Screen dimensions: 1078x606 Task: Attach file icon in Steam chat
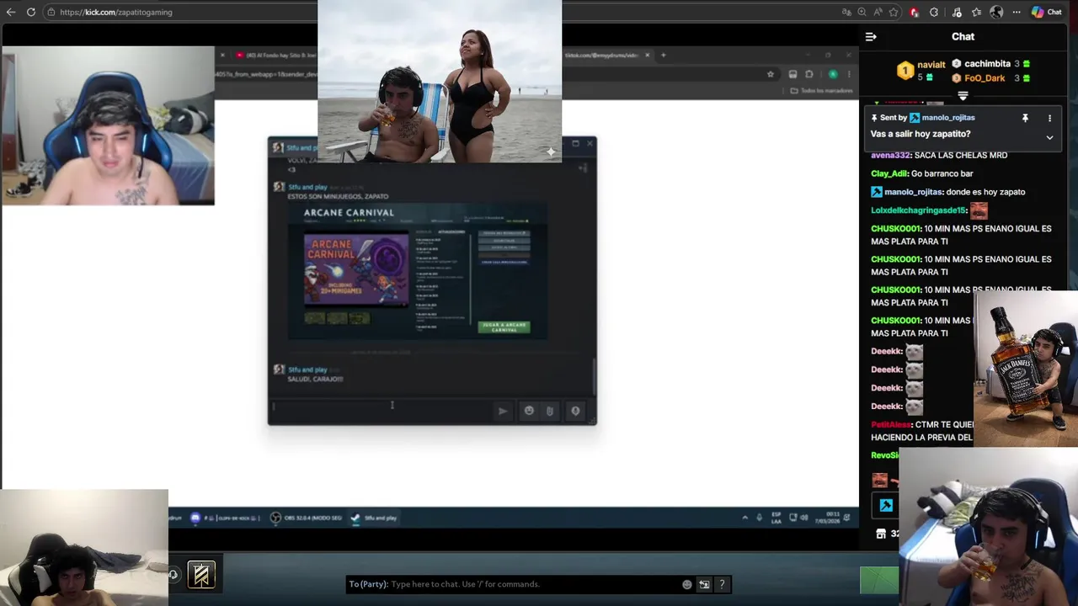click(550, 411)
